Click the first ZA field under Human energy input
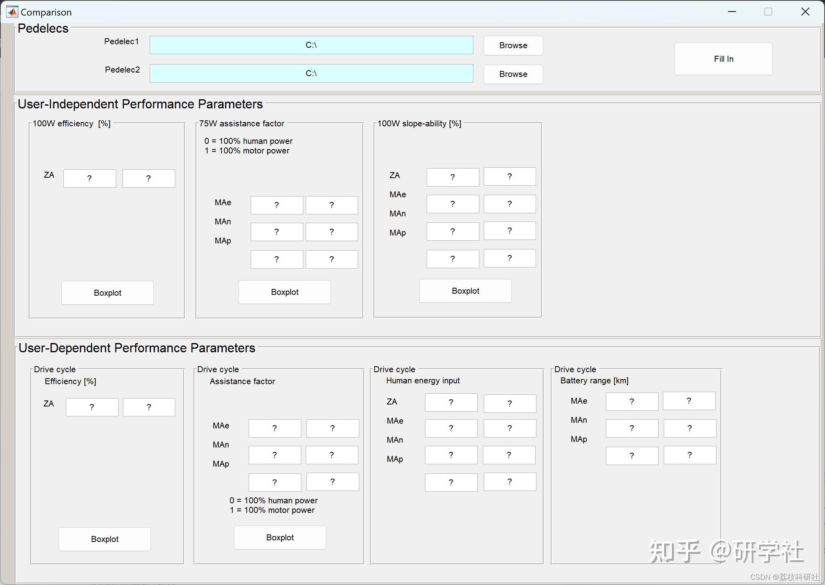The width and height of the screenshot is (825, 585). click(x=451, y=402)
